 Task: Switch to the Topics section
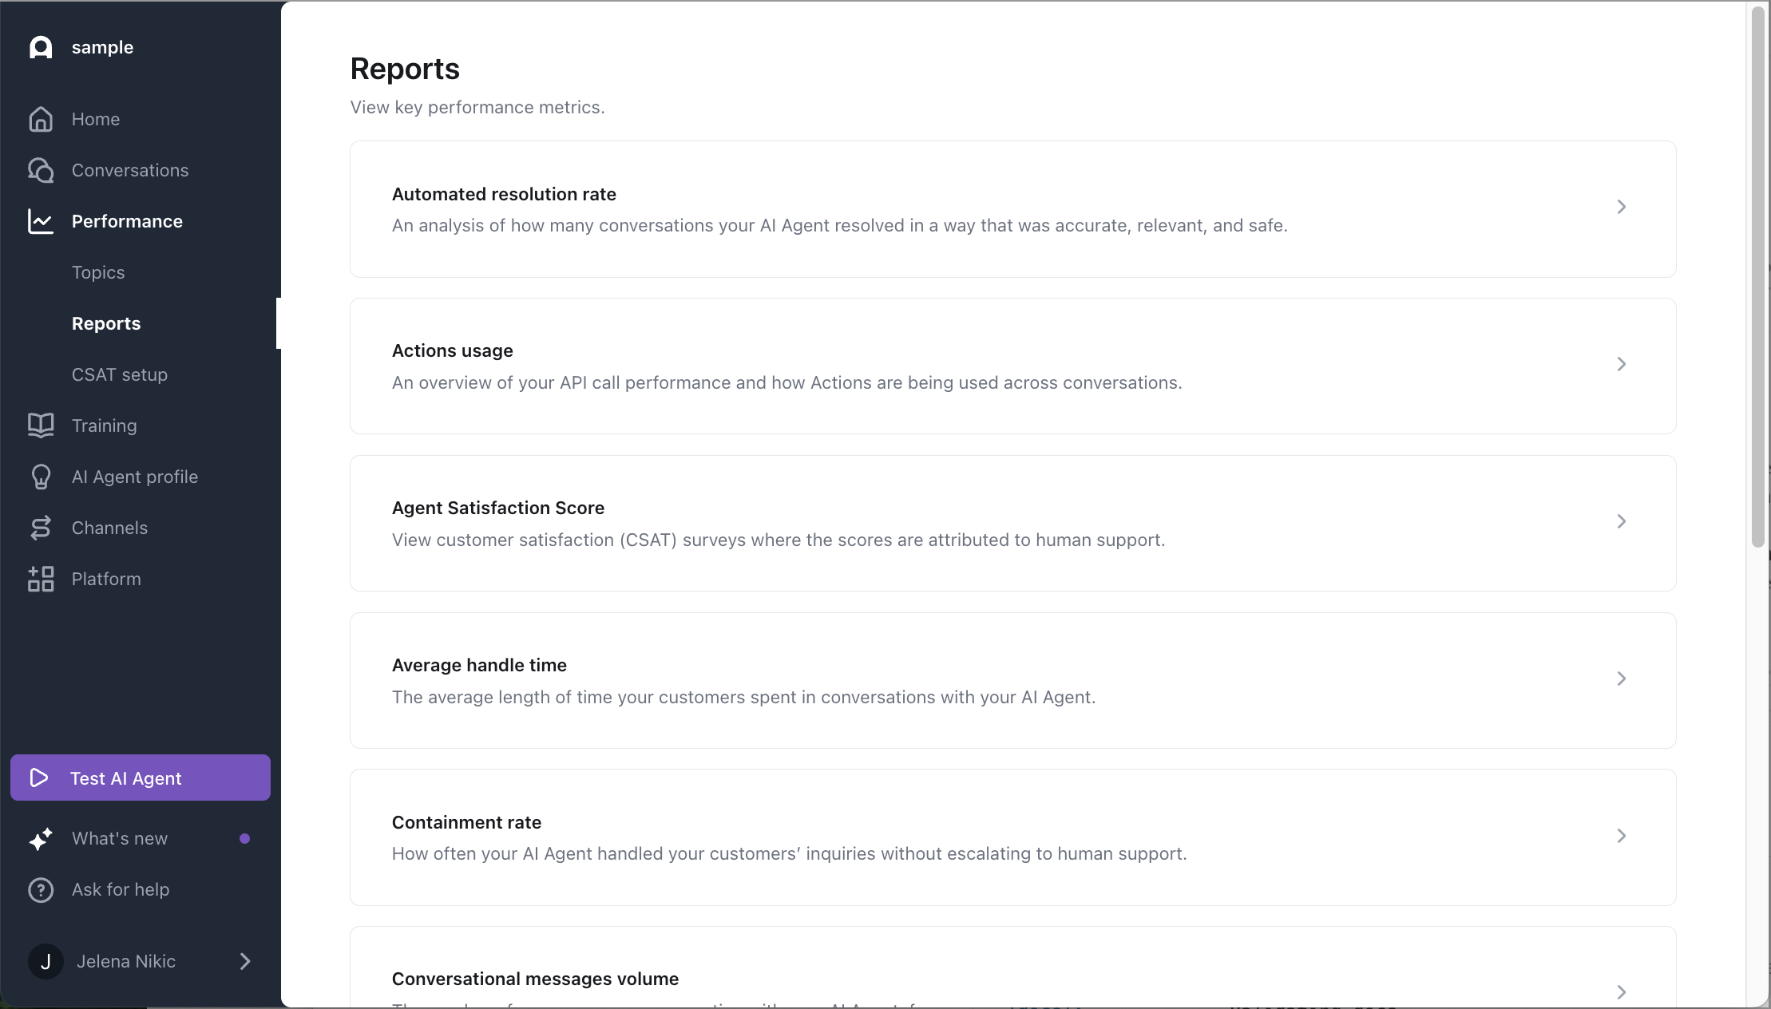pyautogui.click(x=97, y=271)
